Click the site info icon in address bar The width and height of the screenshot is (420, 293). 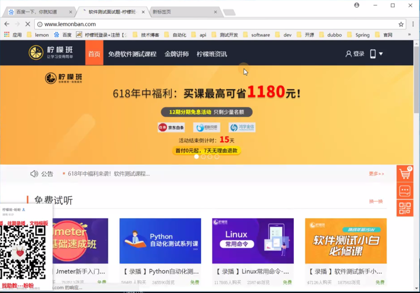pos(40,24)
